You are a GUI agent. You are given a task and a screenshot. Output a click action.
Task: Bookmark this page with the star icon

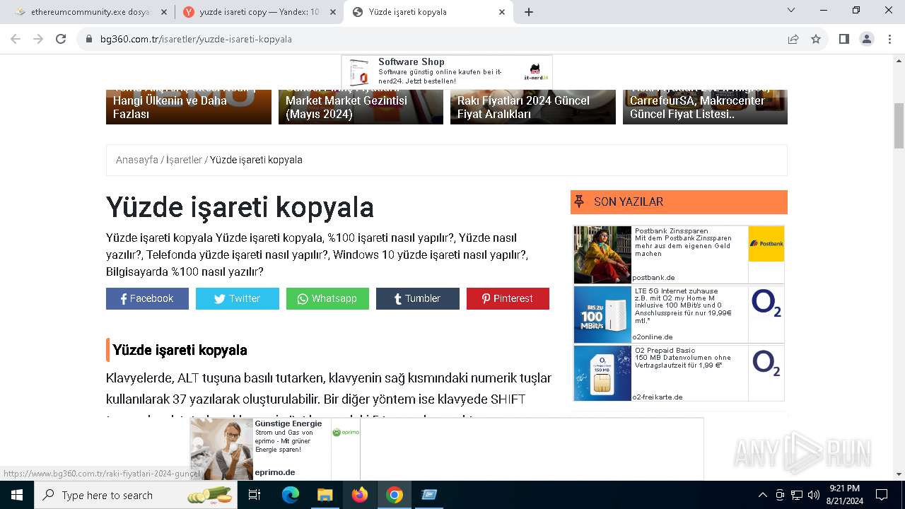pos(816,39)
